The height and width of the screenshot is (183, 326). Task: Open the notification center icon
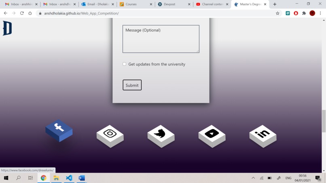[318, 178]
